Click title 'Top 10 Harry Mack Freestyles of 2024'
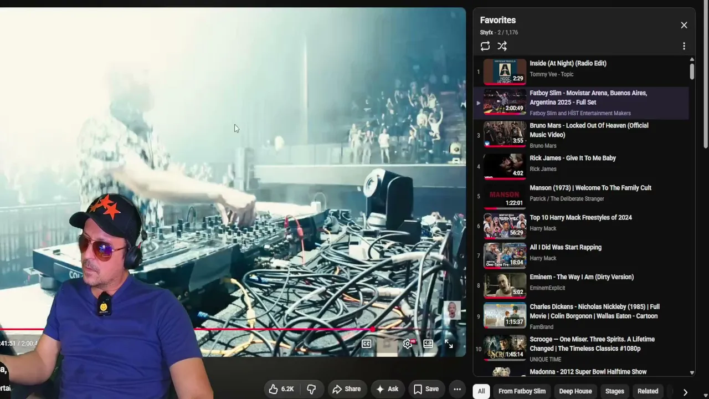 pyautogui.click(x=580, y=218)
